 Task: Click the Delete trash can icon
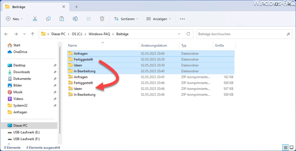pyautogui.click(x=102, y=19)
